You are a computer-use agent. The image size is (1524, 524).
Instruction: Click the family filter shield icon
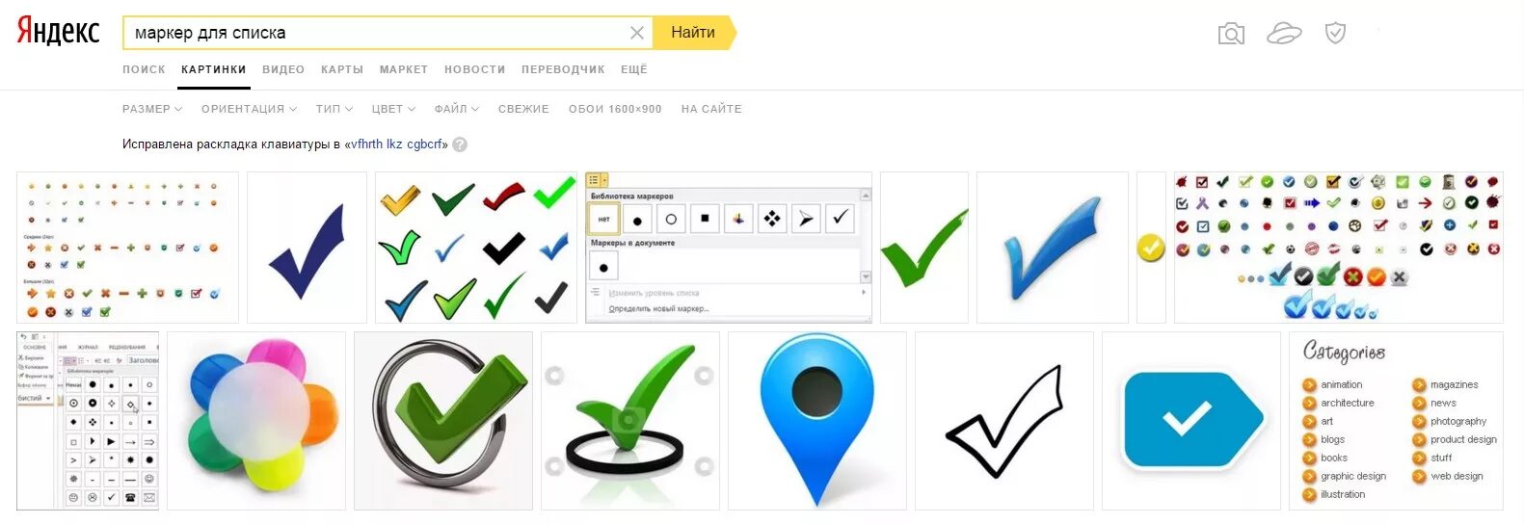(x=1335, y=34)
